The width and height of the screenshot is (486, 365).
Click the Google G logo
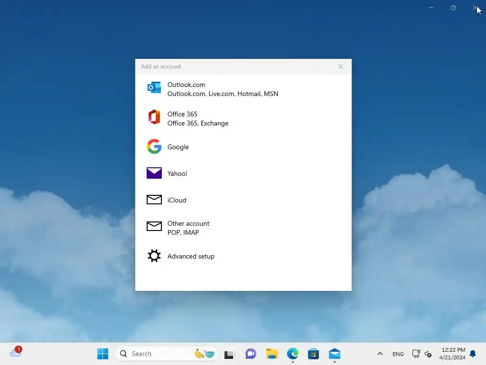154,146
